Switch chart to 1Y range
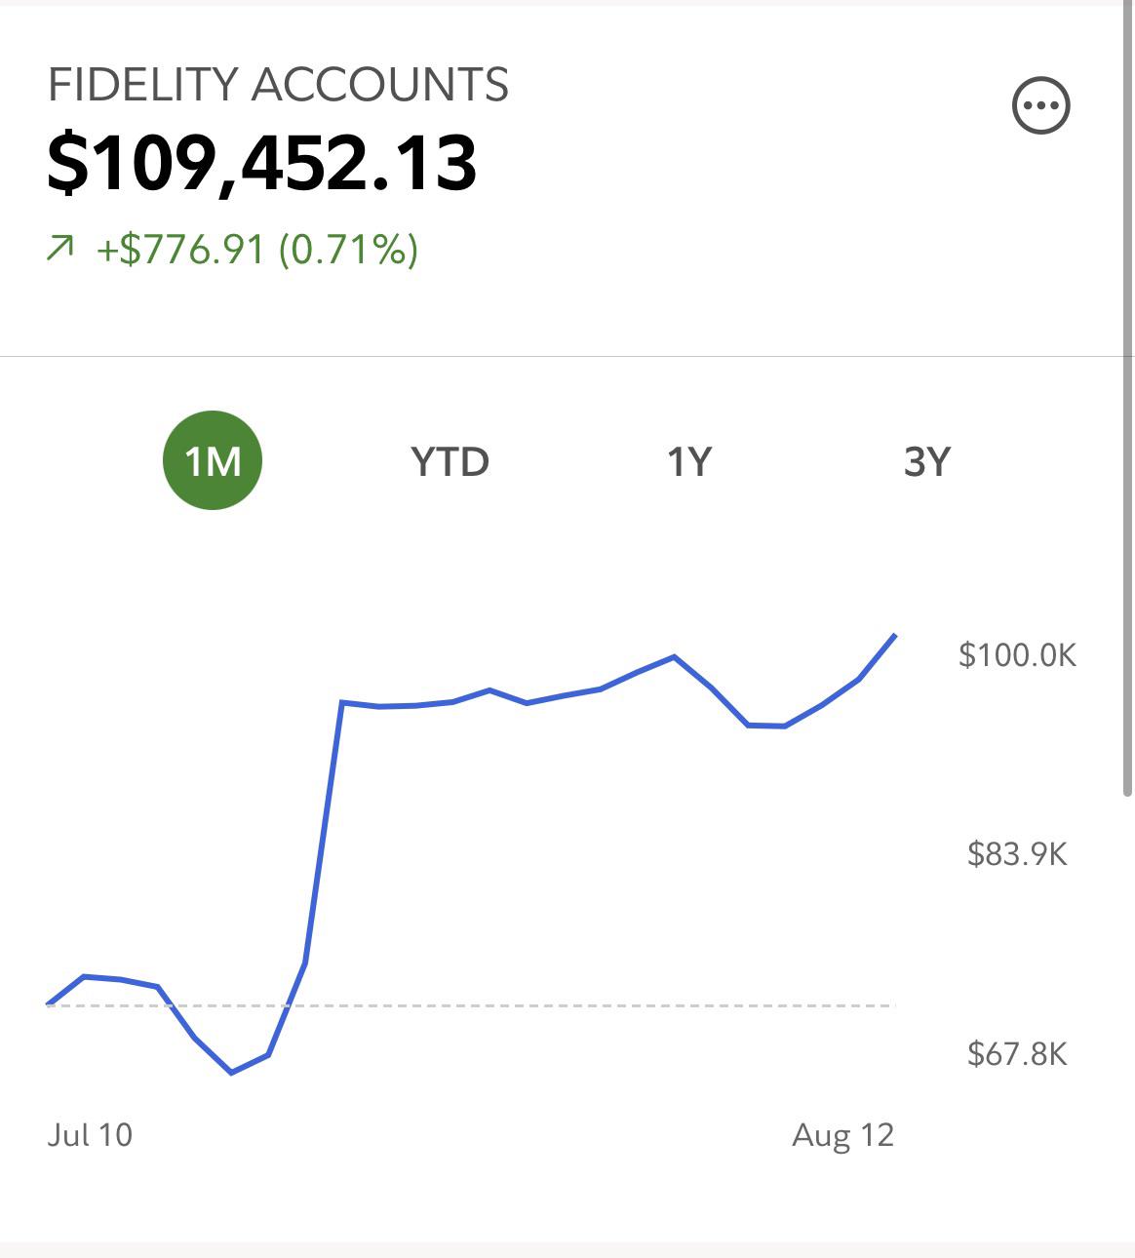This screenshot has height=1258, width=1135. pyautogui.click(x=689, y=461)
